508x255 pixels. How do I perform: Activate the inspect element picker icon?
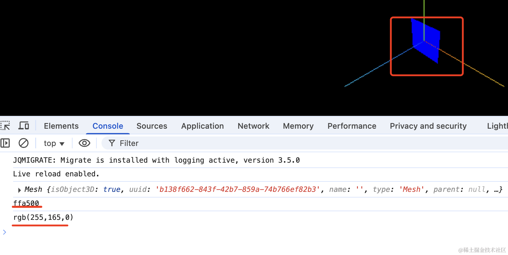pyautogui.click(x=5, y=126)
